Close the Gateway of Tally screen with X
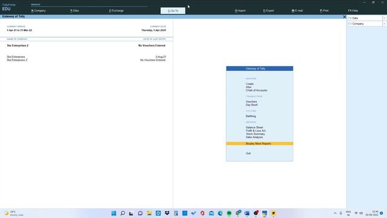Screen dimensions: 387x218 [345, 17]
